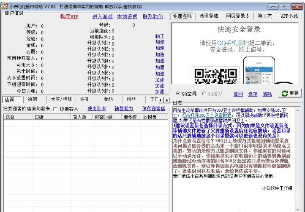
Task: Click the 清除 link
Action: pyautogui.click(x=267, y=94)
